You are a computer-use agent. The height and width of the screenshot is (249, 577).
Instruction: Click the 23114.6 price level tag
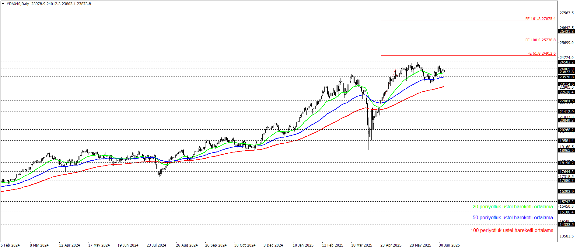click(567, 84)
